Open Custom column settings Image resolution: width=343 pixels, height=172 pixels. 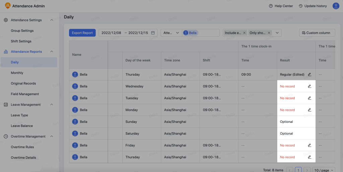316,33
